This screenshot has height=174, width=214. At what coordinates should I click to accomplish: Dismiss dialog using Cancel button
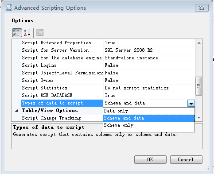[186, 159]
